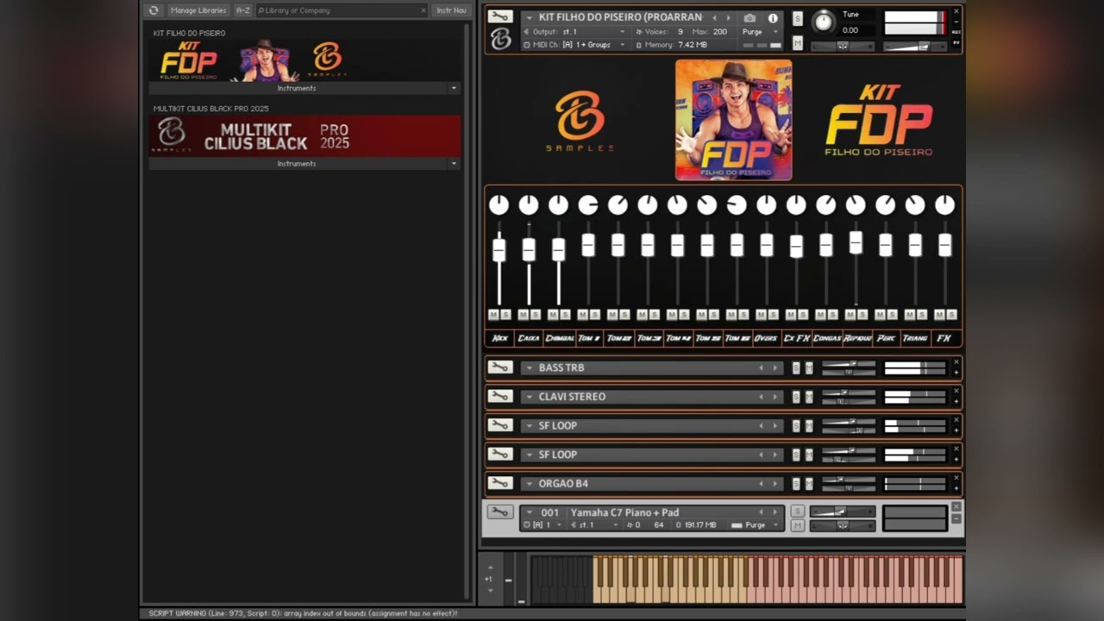Solo the BASS TRB instrument

pyautogui.click(x=796, y=368)
